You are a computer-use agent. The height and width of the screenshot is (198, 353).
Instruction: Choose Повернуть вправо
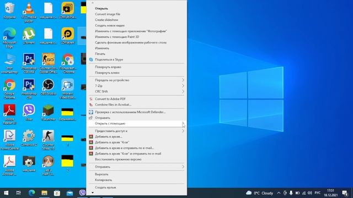[x=137, y=67]
